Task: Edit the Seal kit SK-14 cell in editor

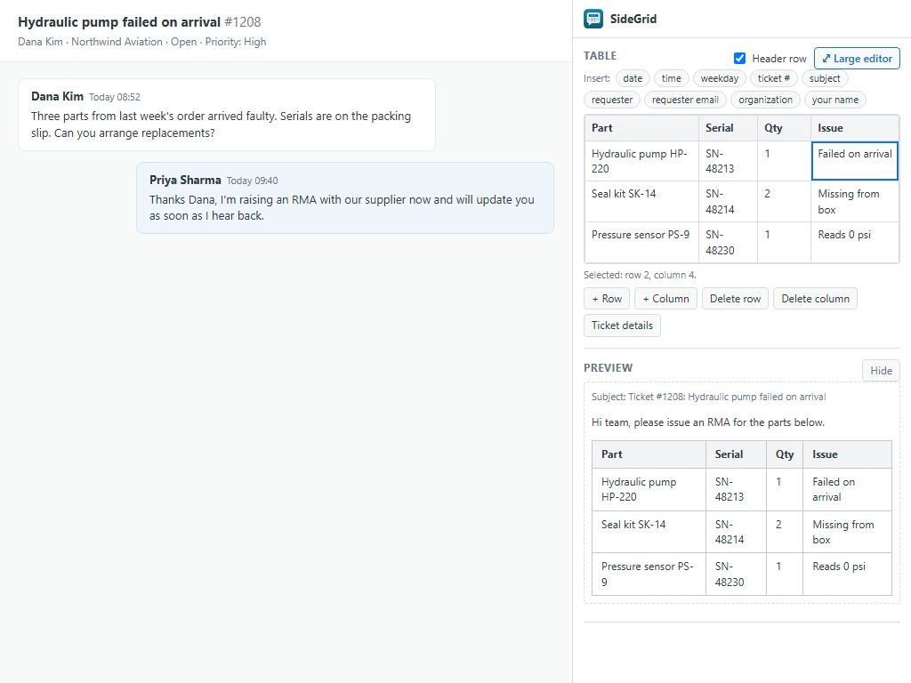Action: tap(641, 202)
